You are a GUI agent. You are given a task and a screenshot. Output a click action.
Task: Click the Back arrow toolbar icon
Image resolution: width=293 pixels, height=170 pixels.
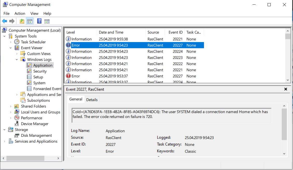pos(4,21)
